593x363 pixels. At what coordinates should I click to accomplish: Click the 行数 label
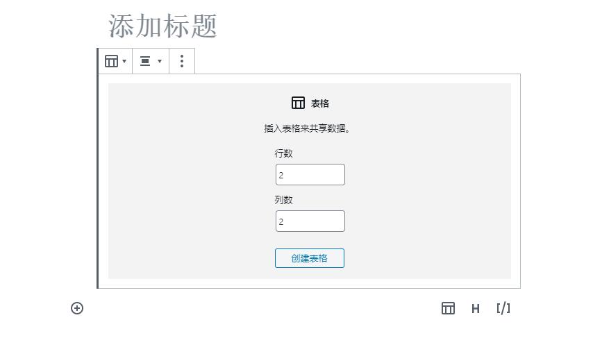click(283, 153)
